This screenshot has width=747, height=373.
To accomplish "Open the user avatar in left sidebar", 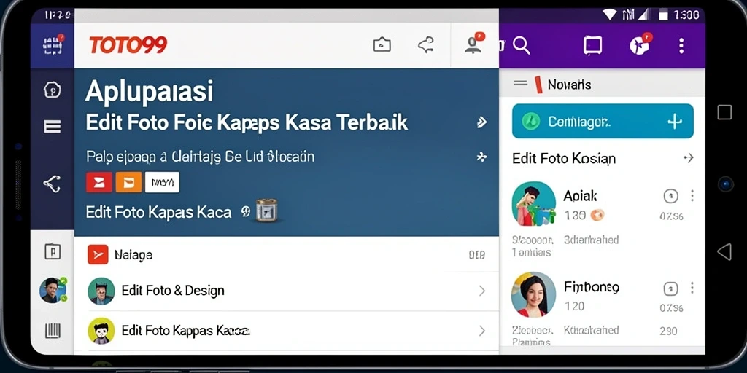I will (x=53, y=290).
